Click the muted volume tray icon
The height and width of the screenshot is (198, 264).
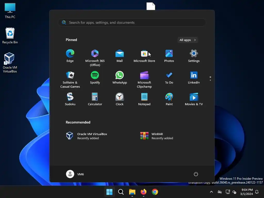[234, 192]
